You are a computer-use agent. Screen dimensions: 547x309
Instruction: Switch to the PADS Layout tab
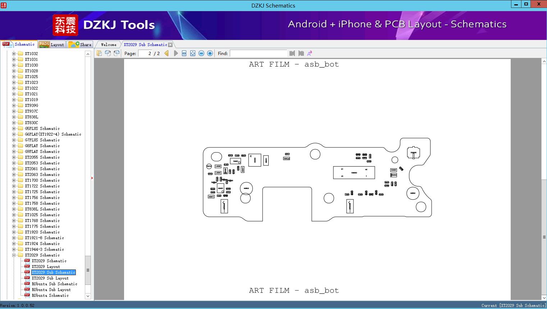click(51, 45)
